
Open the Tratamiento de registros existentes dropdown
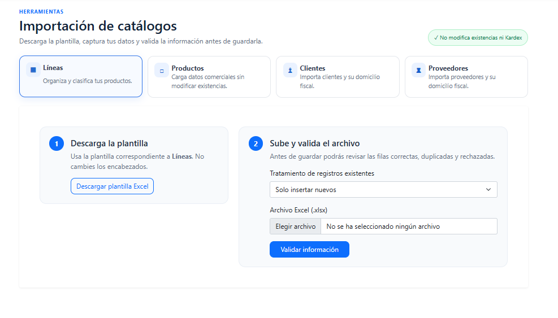[383, 190]
